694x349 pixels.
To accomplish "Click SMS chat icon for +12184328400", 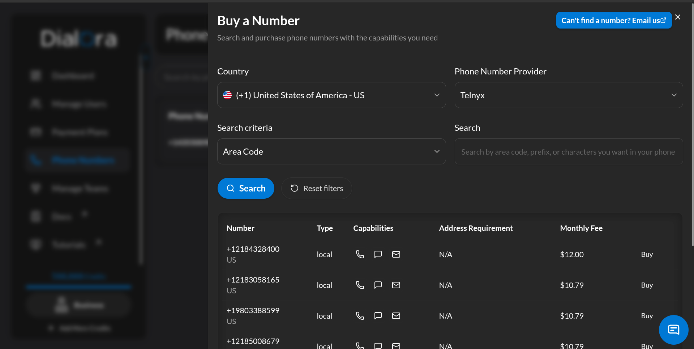I will click(378, 254).
